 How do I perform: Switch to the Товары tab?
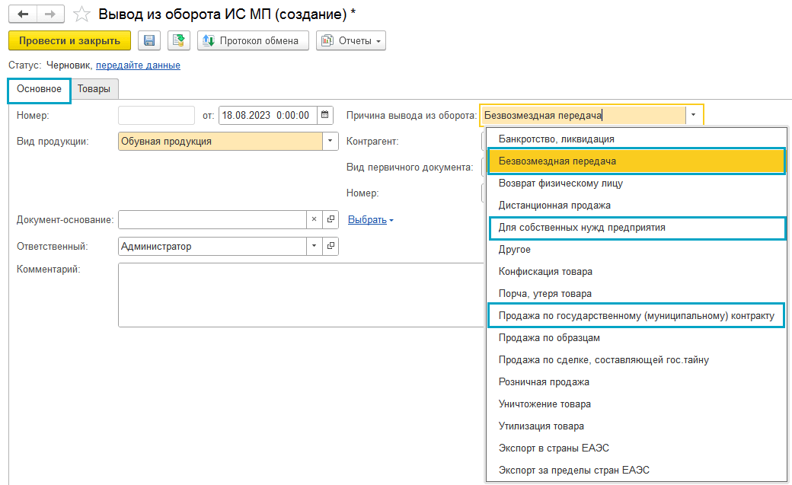coord(94,89)
